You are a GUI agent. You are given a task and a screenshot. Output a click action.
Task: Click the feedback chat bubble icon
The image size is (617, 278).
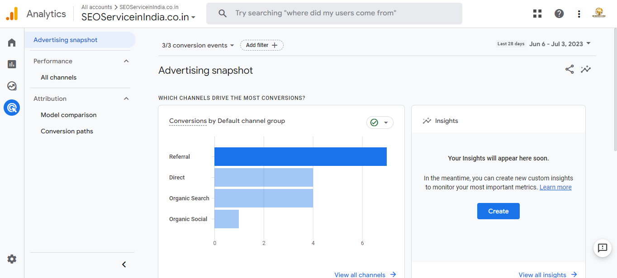point(602,248)
